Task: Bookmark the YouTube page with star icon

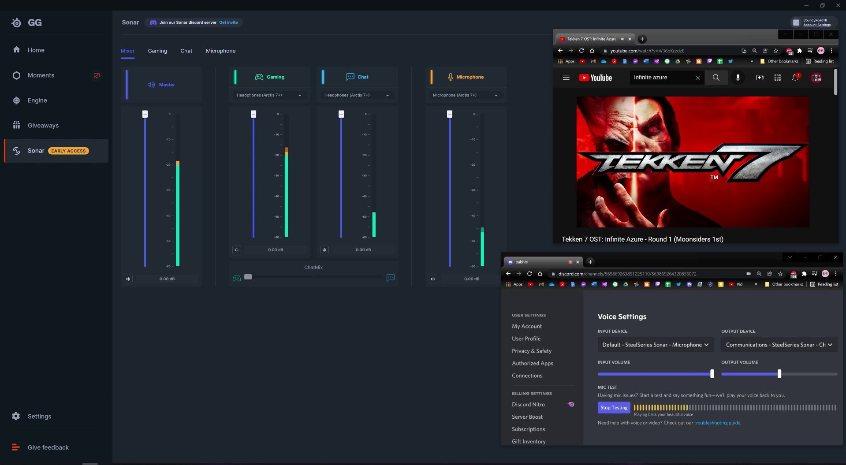Action: (x=776, y=51)
